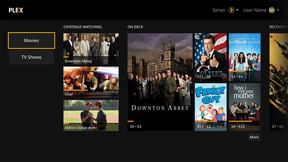Open How I Met Your Mother S9 E23
288x162 pixels.
point(245,107)
